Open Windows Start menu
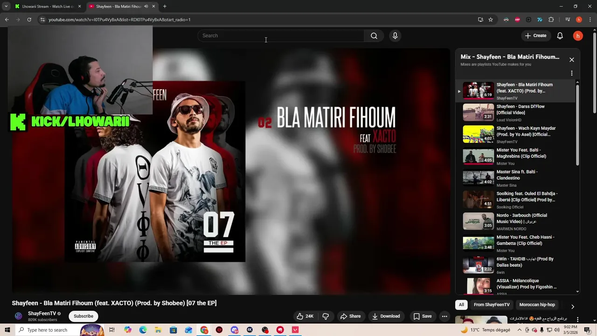 point(7,330)
